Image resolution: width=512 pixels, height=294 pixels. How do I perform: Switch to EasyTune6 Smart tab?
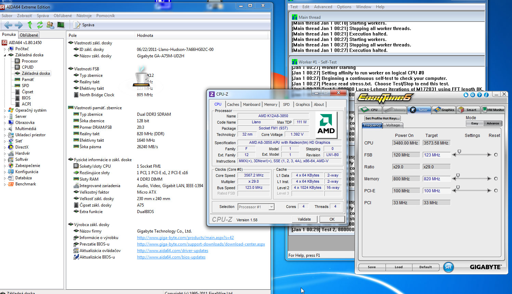[x=468, y=110]
